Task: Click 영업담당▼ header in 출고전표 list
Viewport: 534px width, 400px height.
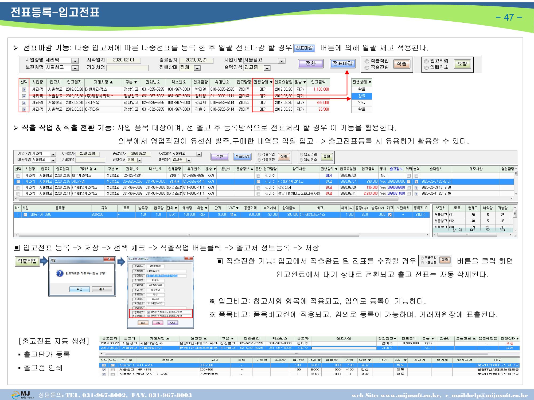Action: point(387,339)
